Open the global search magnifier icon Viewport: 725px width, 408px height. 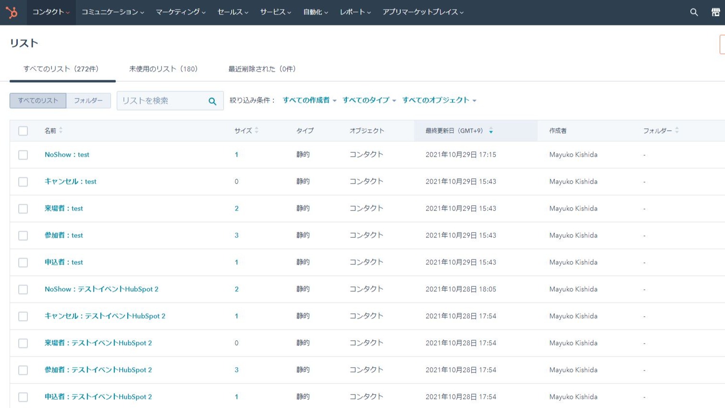point(694,12)
